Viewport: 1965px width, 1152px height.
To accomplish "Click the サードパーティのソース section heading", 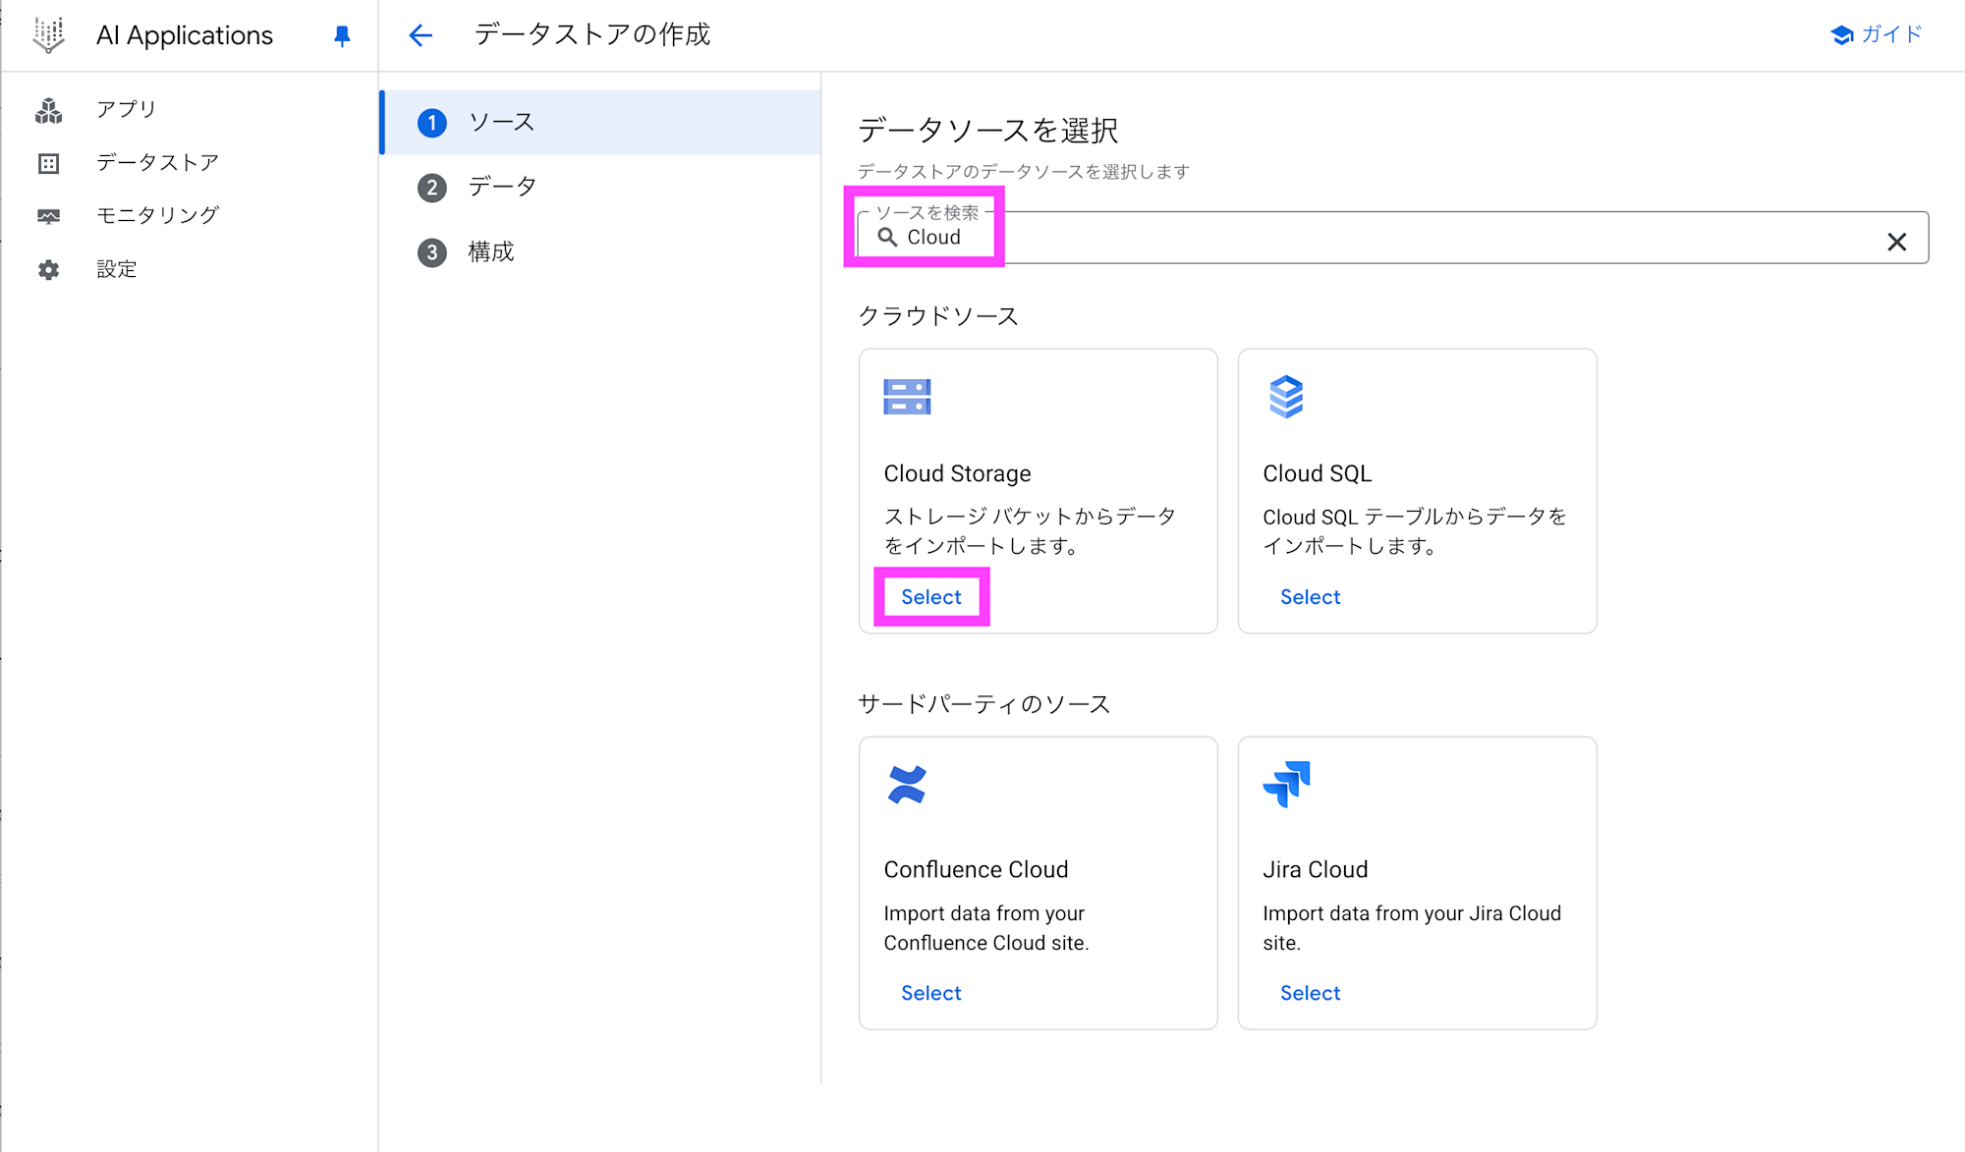I will [984, 704].
